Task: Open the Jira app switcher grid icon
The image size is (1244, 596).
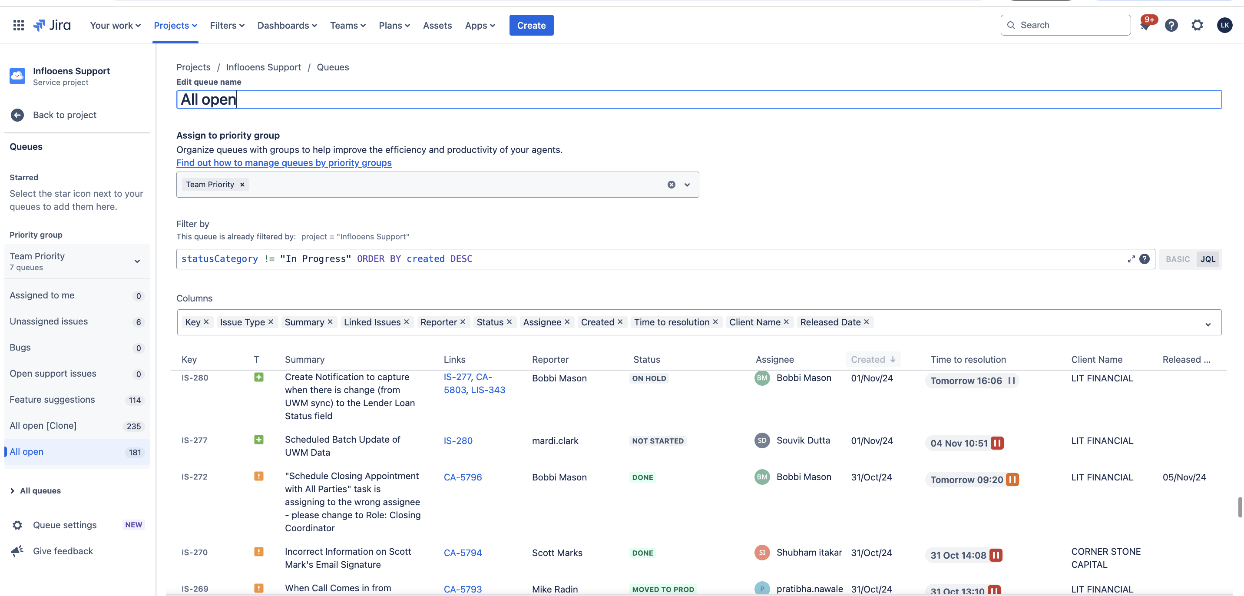Action: [x=18, y=25]
